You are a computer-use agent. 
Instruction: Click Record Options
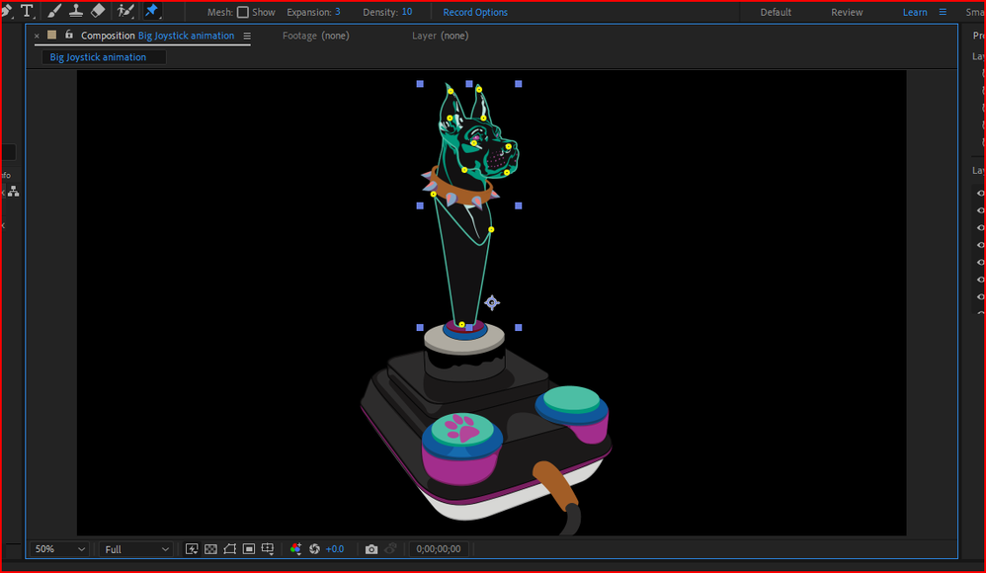click(475, 13)
